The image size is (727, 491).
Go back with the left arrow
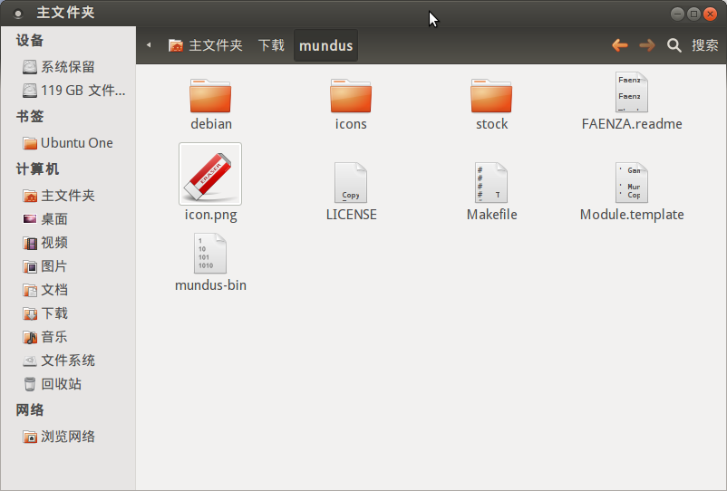coord(620,45)
